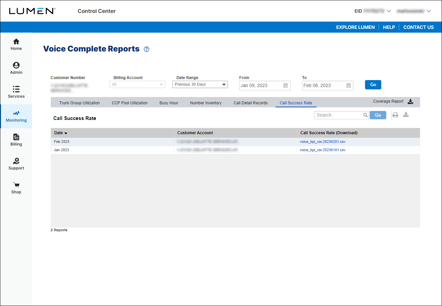Open the To date calendar picker
The height and width of the screenshot is (306, 442).
coord(348,86)
